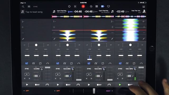Toggle deck 2 four-beat loop button
The height and width of the screenshot is (95, 169).
coord(89,74)
